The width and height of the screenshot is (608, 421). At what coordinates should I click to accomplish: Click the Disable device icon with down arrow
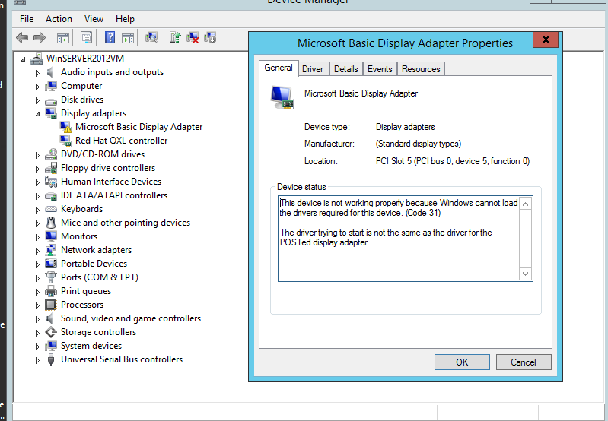pos(210,37)
